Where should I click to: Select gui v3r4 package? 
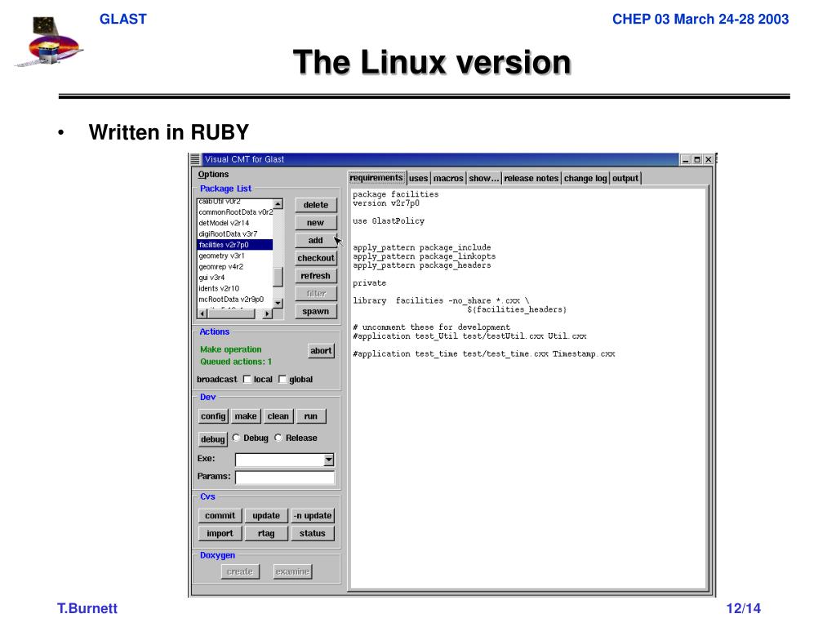pos(235,278)
